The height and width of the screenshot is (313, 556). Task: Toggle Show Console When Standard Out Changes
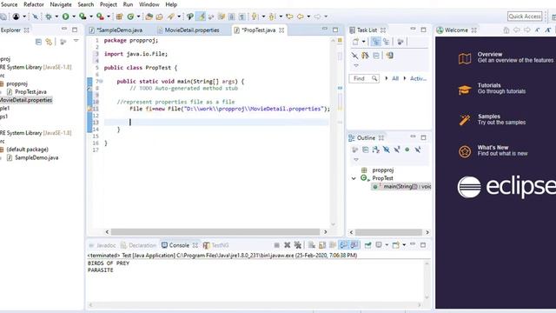344,245
